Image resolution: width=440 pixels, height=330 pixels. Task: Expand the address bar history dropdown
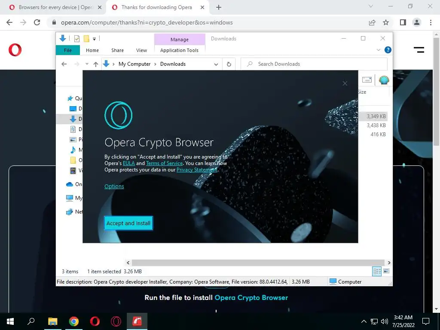click(x=216, y=64)
